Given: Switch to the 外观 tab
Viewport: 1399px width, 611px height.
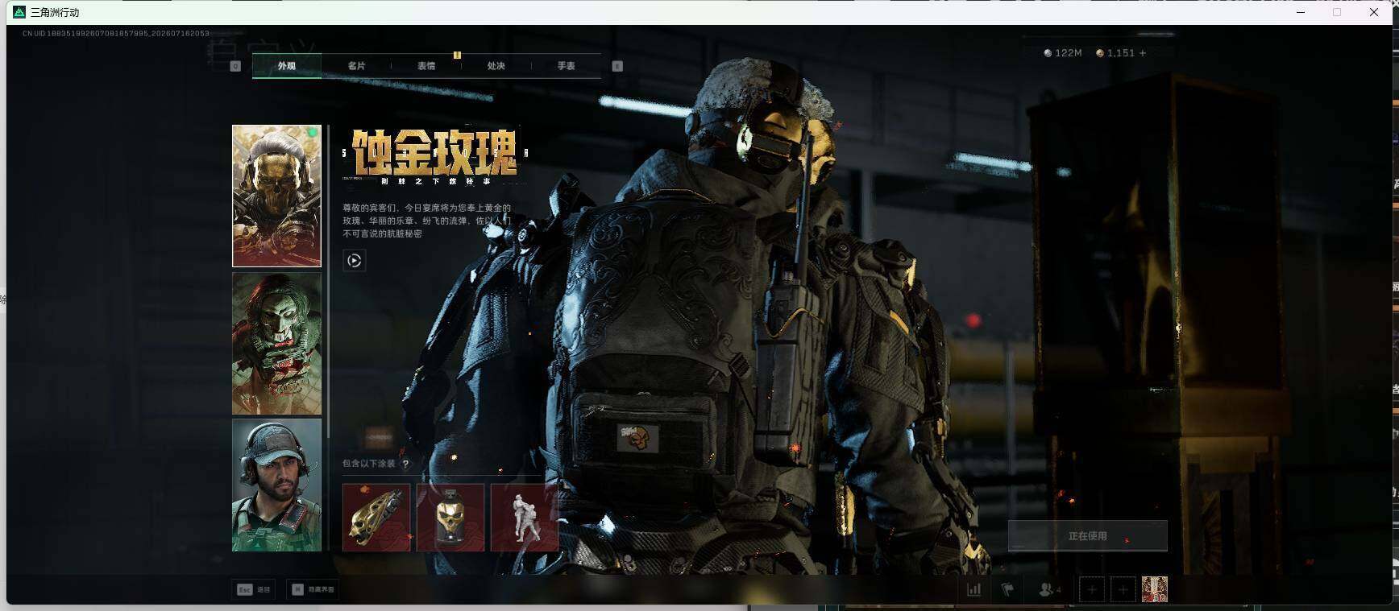Looking at the screenshot, I should click(x=287, y=66).
